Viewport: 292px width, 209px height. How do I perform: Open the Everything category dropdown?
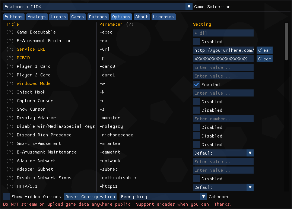coord(163,197)
